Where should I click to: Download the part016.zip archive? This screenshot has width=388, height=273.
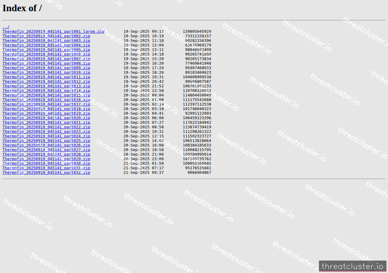46,100
